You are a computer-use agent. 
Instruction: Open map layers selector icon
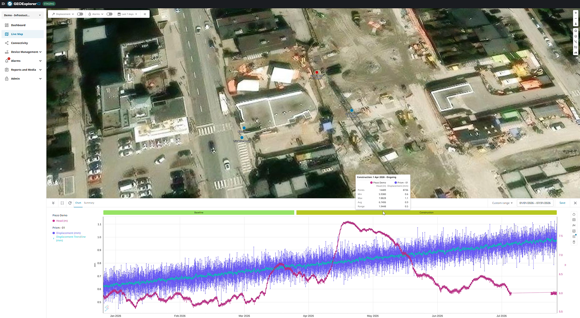point(576,36)
